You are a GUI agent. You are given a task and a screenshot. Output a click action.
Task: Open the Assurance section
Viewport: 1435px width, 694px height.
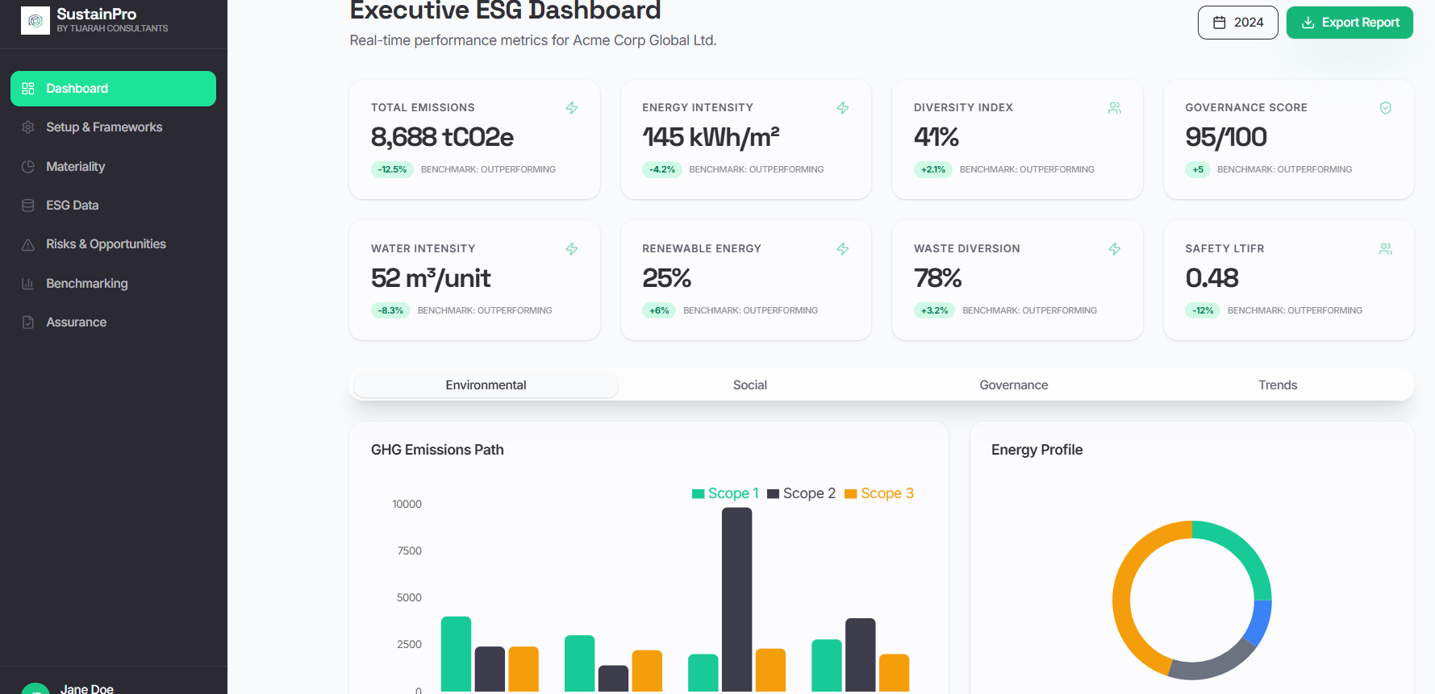[113, 322]
